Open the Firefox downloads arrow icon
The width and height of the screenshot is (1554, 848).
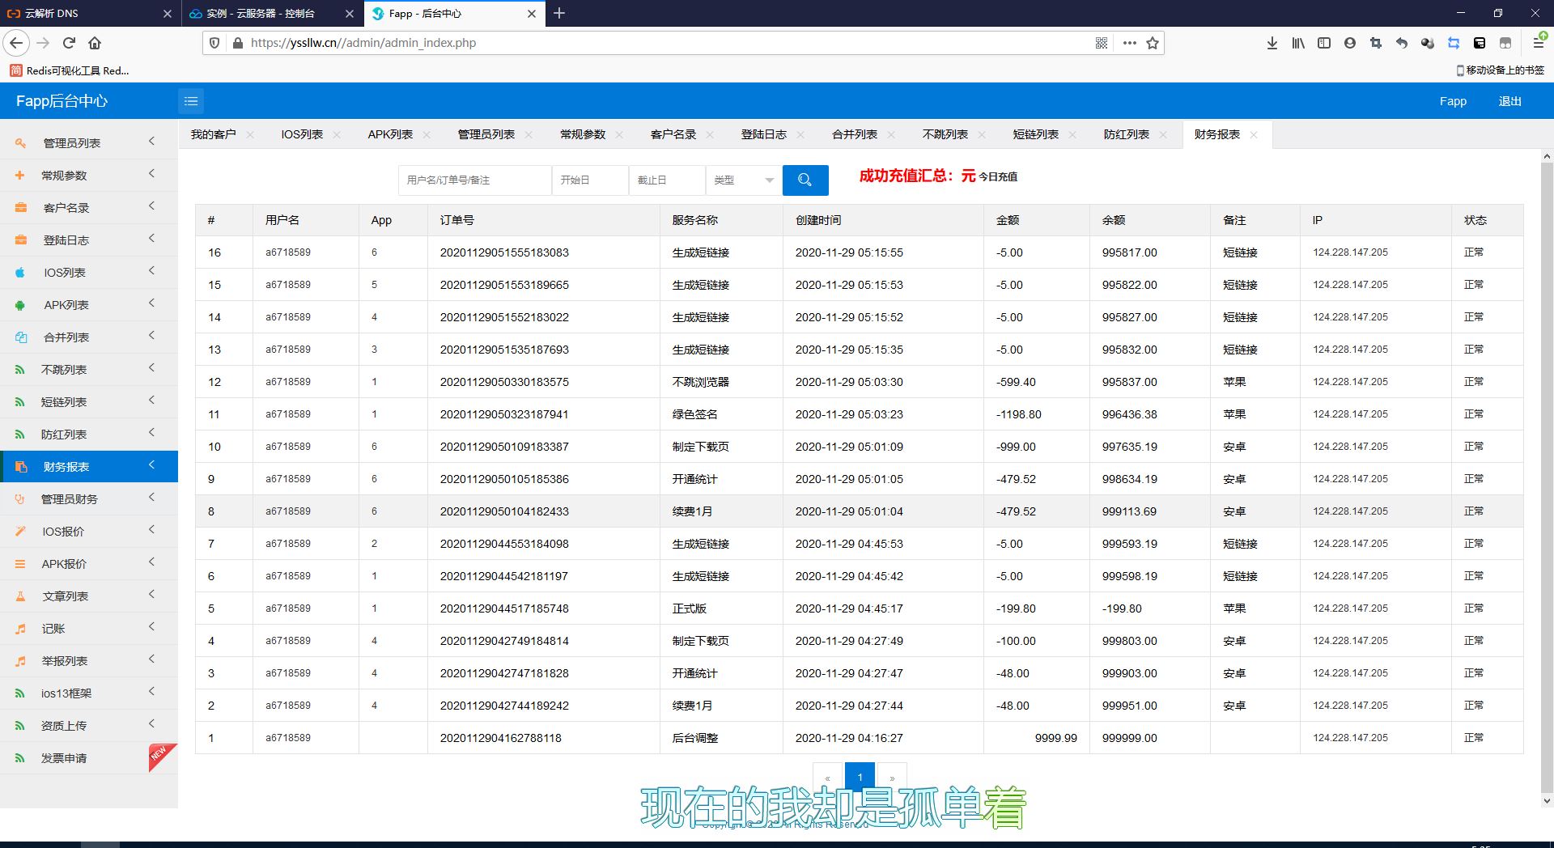tap(1272, 43)
